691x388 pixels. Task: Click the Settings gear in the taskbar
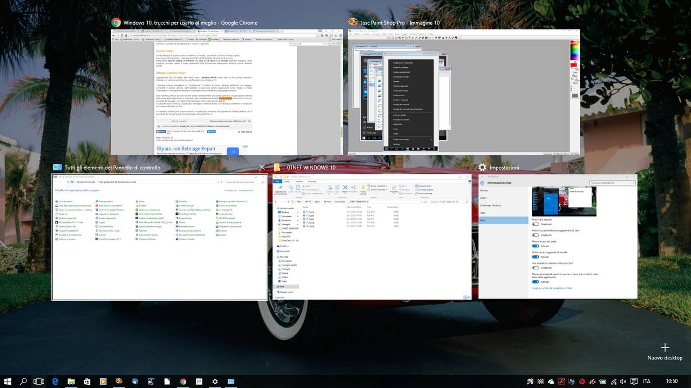coord(215,381)
